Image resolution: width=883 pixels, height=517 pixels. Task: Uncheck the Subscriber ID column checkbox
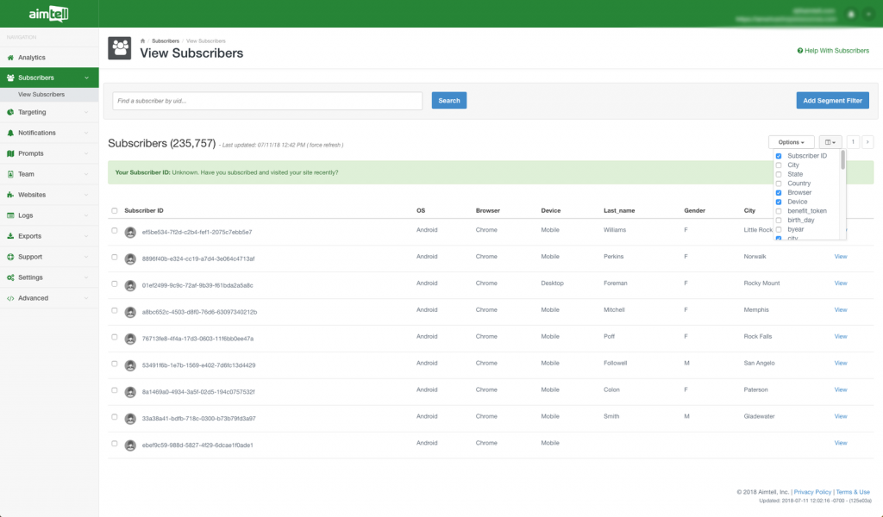[779, 155]
